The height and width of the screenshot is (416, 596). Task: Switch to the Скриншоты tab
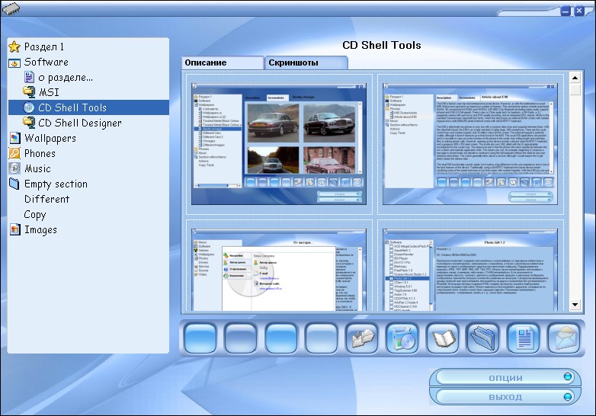pos(306,62)
